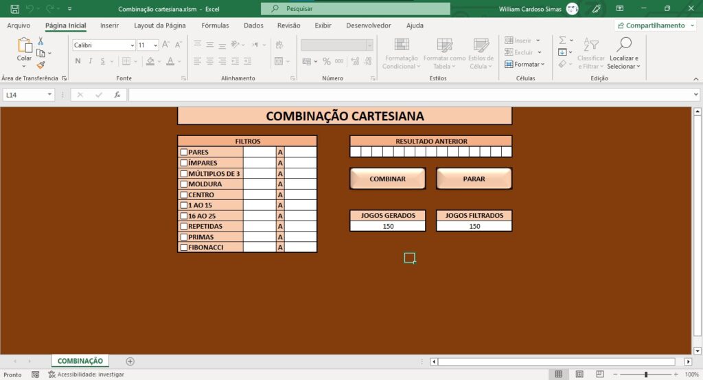Select the COMBINAÇÃO sheet tab
The width and height of the screenshot is (703, 380).
coord(80,361)
